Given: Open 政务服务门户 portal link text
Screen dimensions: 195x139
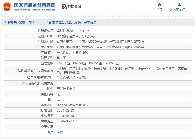Looking at the screenshot, I should point(179,10).
